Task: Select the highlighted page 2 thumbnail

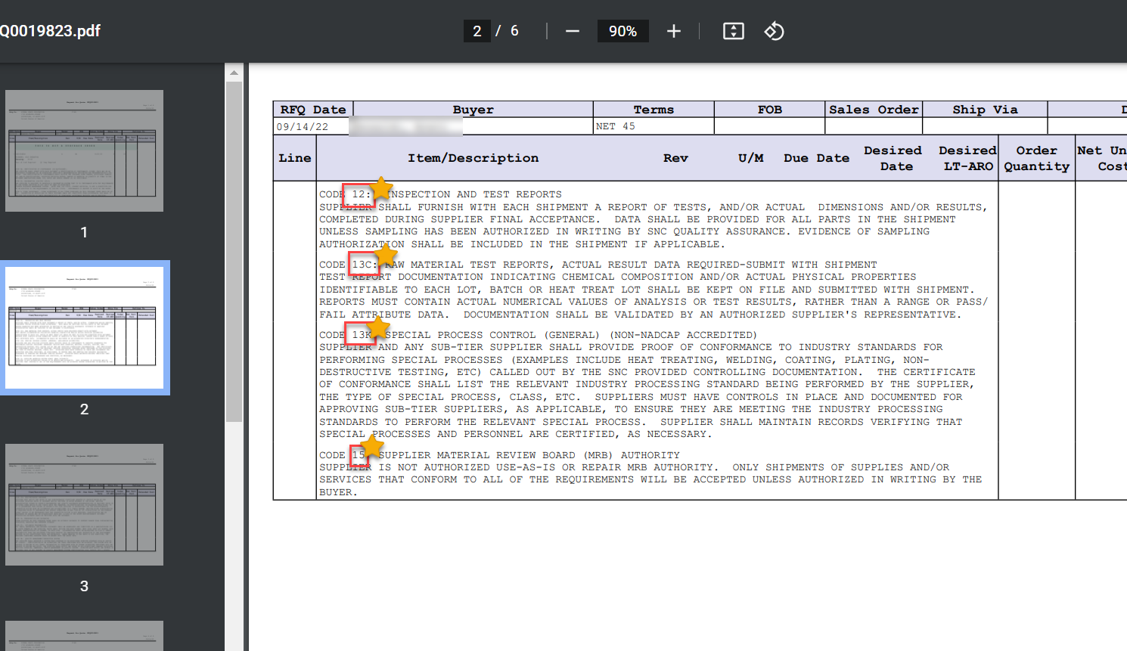Action: click(84, 327)
